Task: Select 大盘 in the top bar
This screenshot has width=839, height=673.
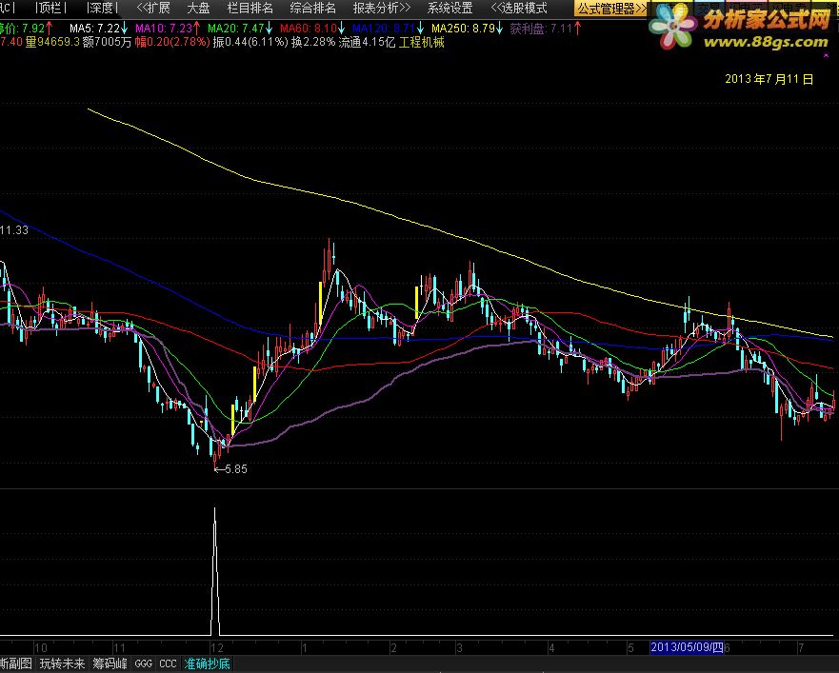Action: pyautogui.click(x=198, y=8)
